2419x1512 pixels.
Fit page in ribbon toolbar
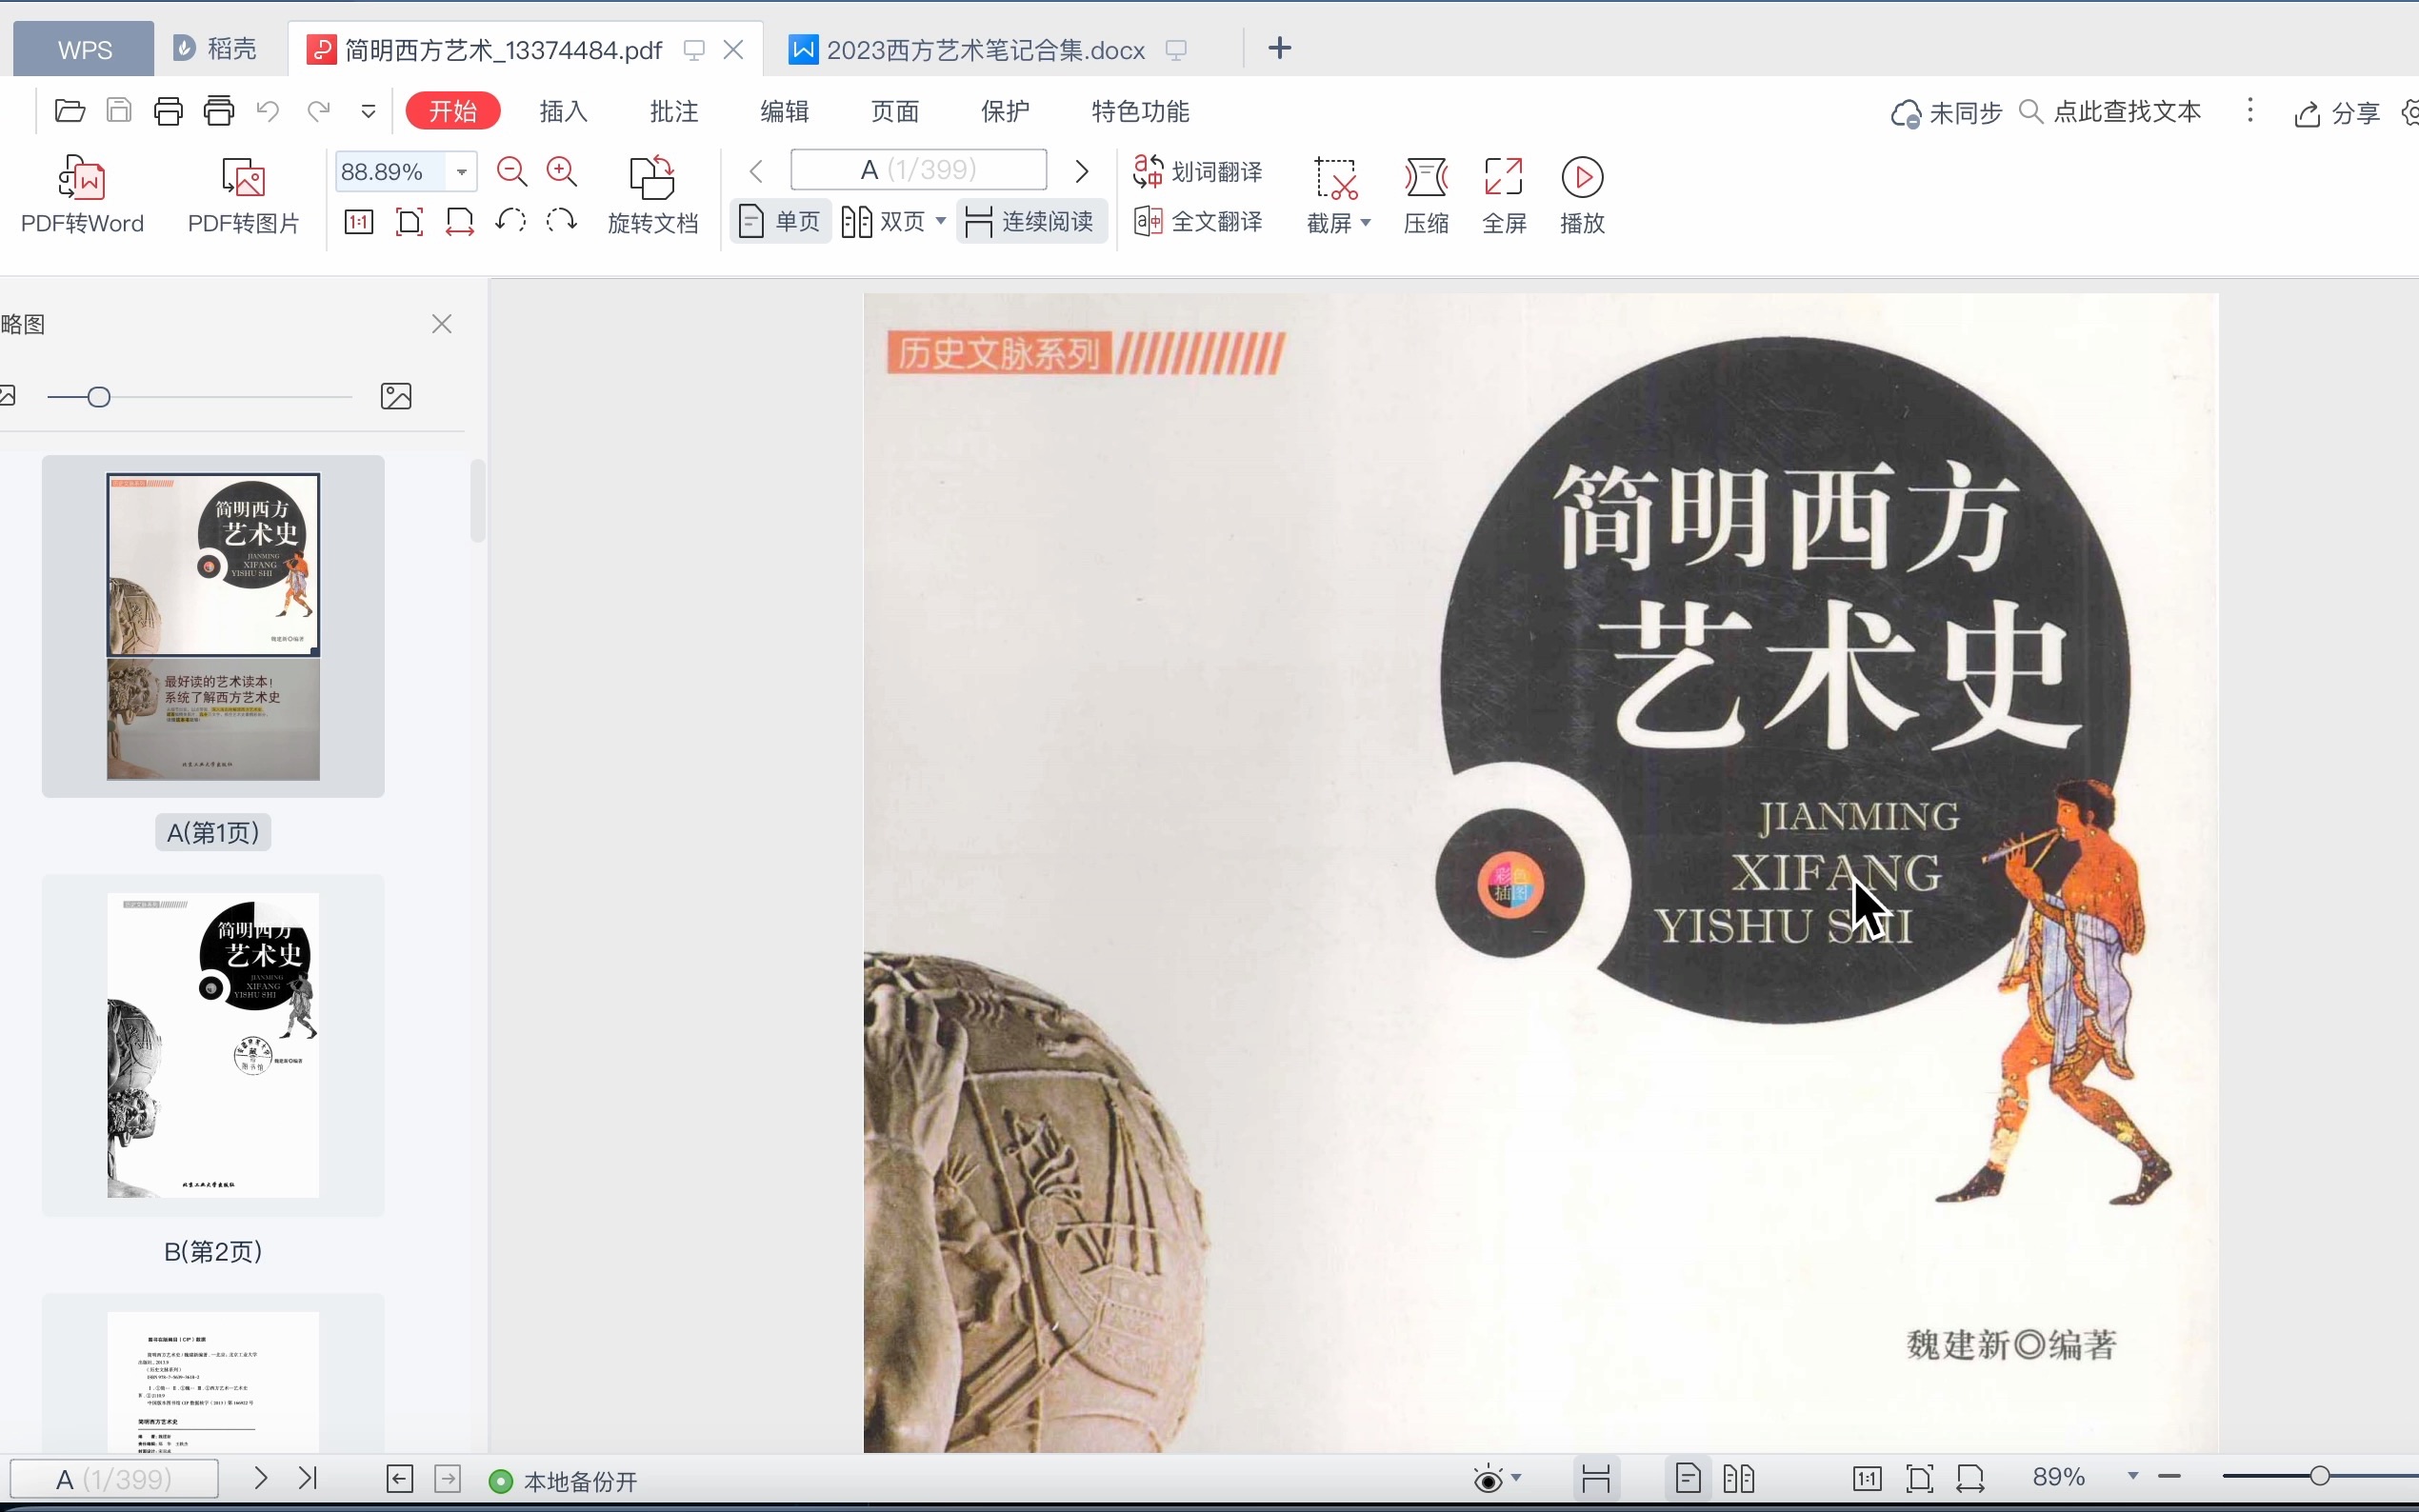409,221
